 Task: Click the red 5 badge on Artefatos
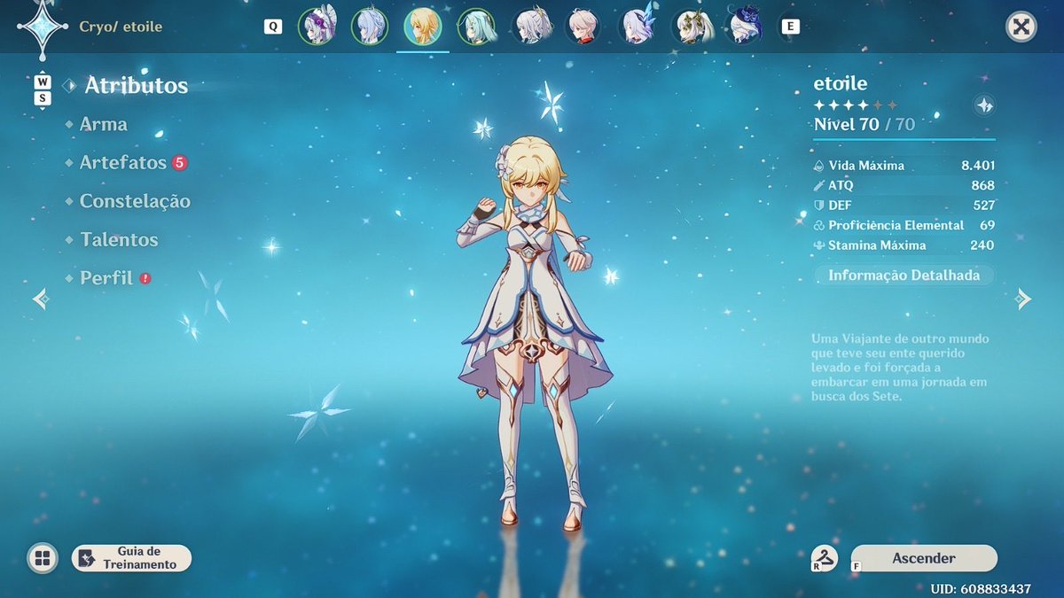(179, 162)
